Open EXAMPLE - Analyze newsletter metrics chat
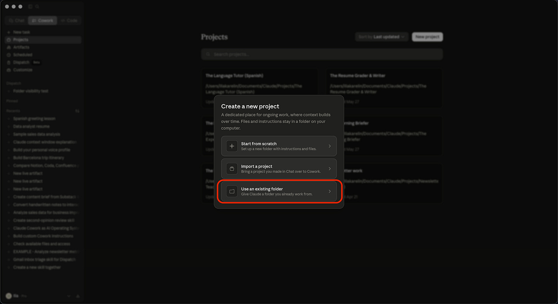 43,252
